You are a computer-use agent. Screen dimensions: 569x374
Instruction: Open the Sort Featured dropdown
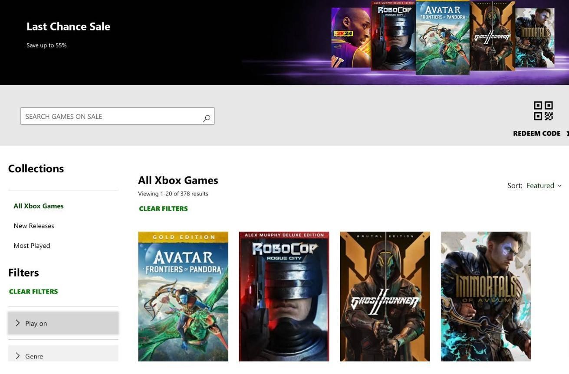543,185
